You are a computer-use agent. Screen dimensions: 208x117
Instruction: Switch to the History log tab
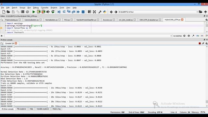57,109
